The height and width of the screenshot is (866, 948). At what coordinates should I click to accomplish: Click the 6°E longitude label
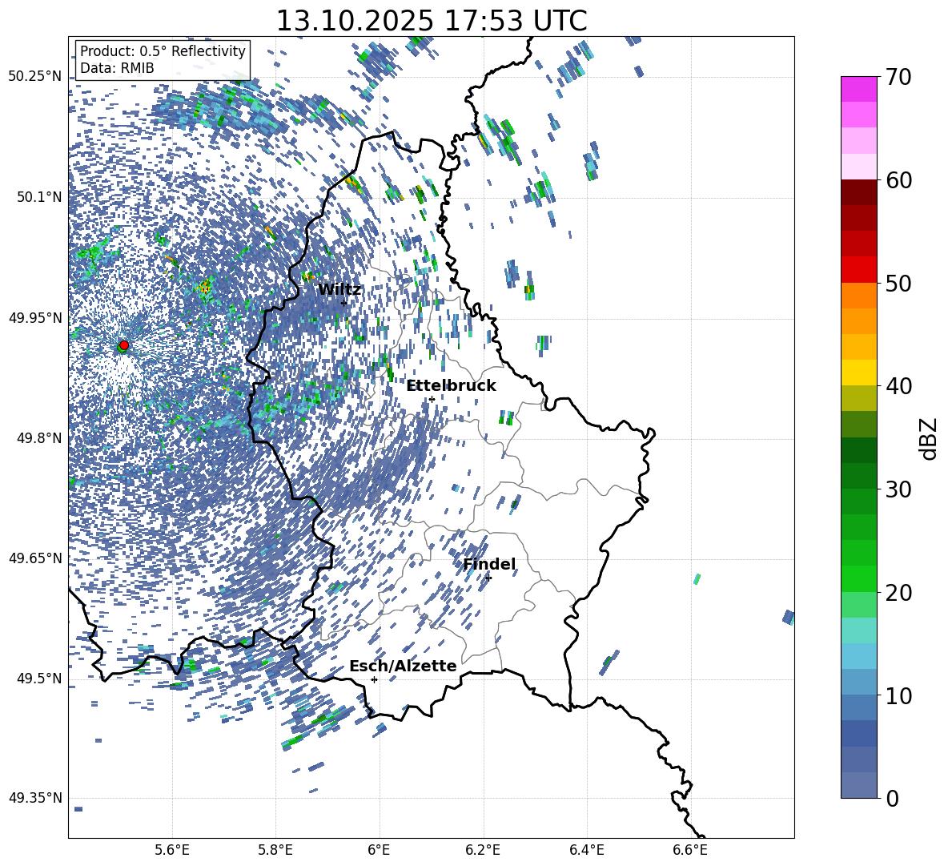tap(379, 850)
